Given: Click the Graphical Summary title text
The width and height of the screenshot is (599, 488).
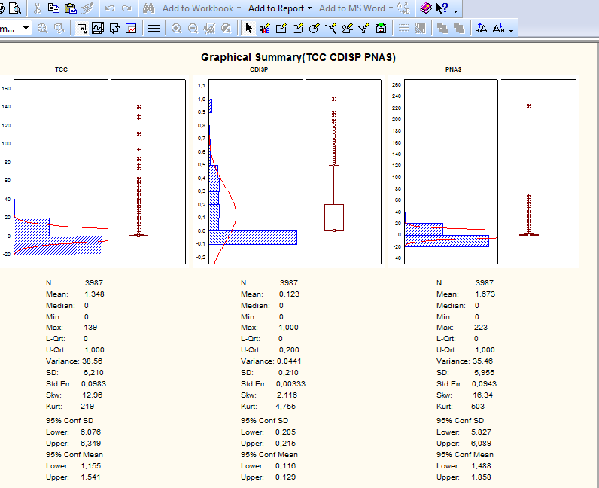Looking at the screenshot, I should point(298,58).
